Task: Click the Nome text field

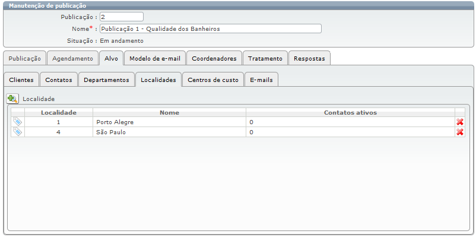Action: [210, 29]
